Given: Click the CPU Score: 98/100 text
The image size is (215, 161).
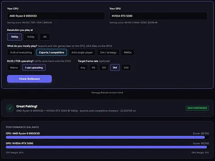Looking at the screenshot, I should [201, 133].
